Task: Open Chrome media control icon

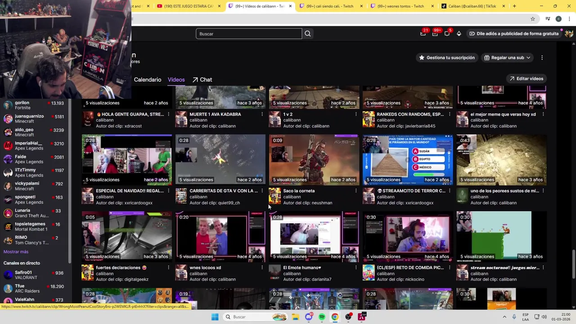Action: tap(548, 19)
